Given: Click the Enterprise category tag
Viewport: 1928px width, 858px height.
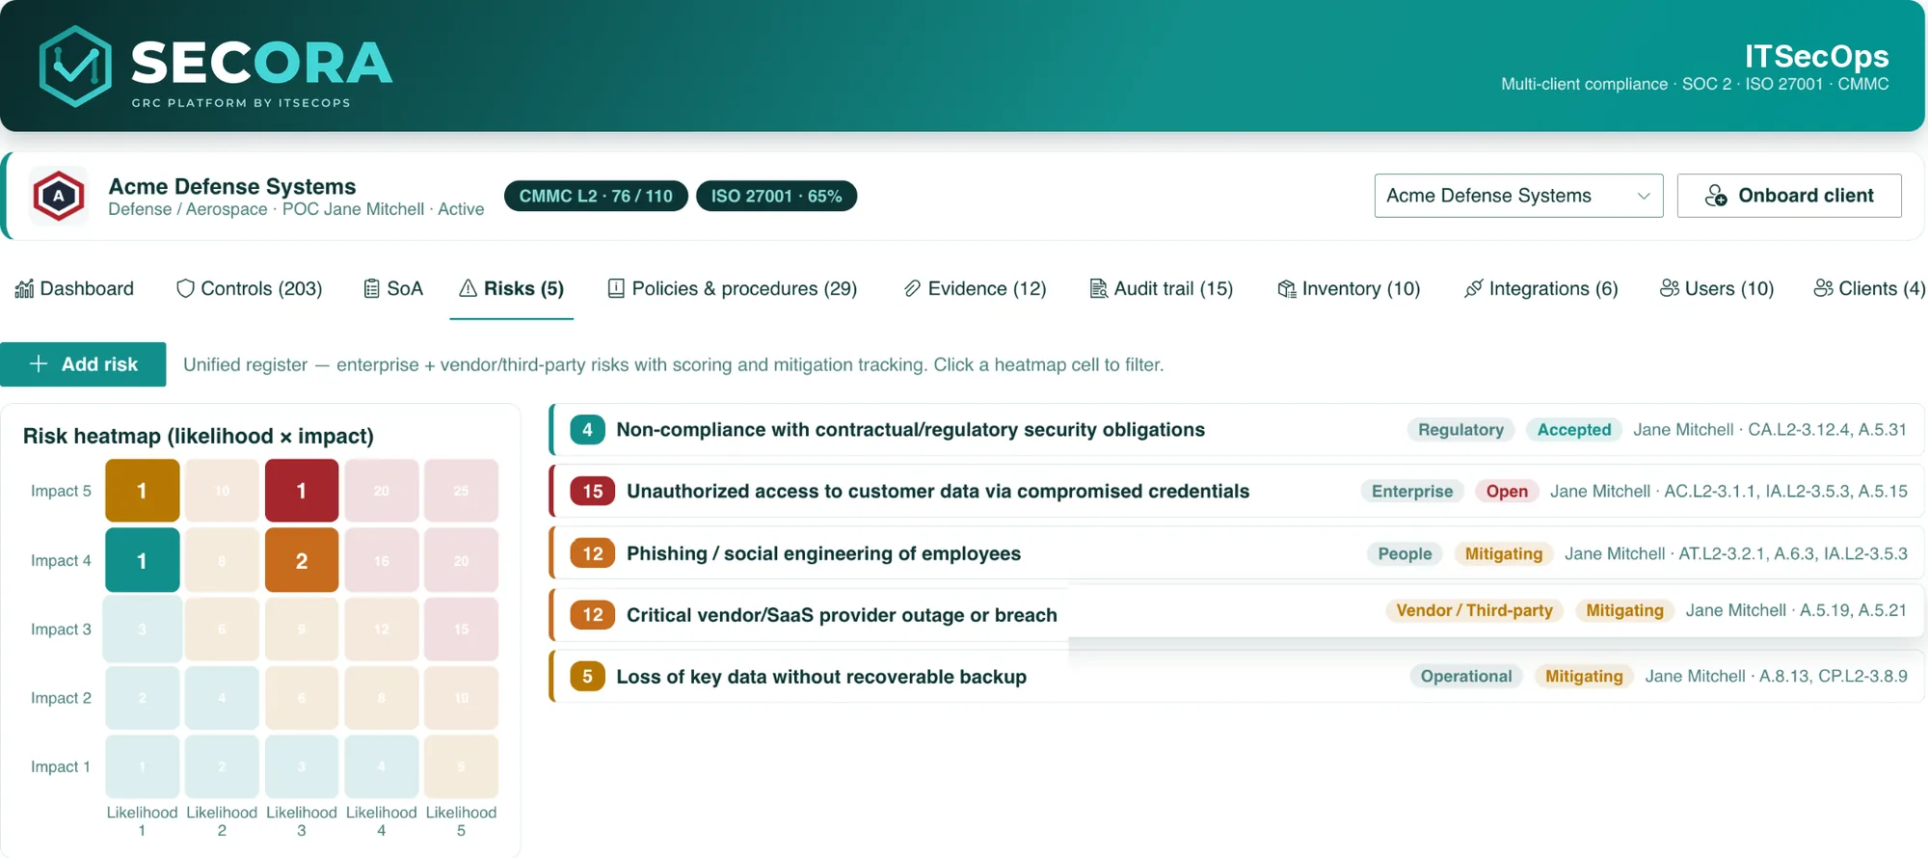Looking at the screenshot, I should coord(1412,492).
